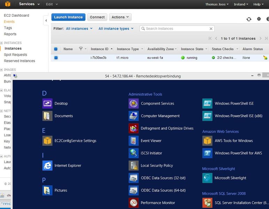Open Internet Explorer app icon
Viewport: 269px width, 209px height.
[47, 165]
